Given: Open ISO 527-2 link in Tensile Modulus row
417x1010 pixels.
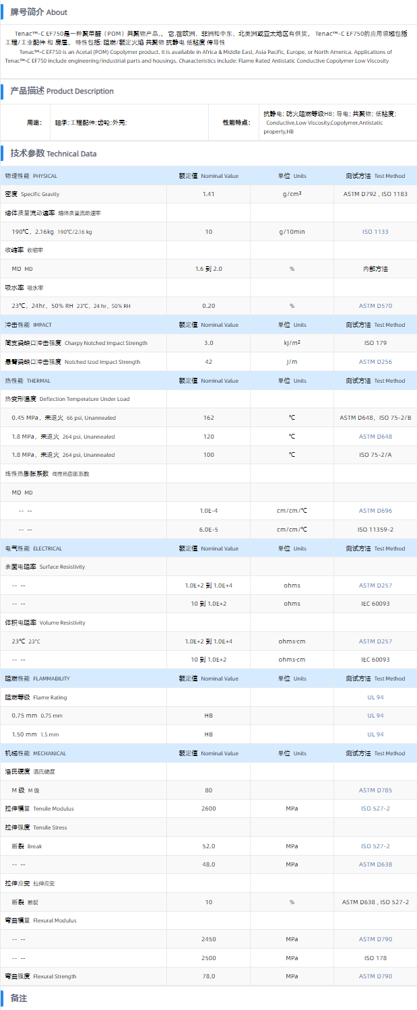Looking at the screenshot, I should (x=375, y=809).
